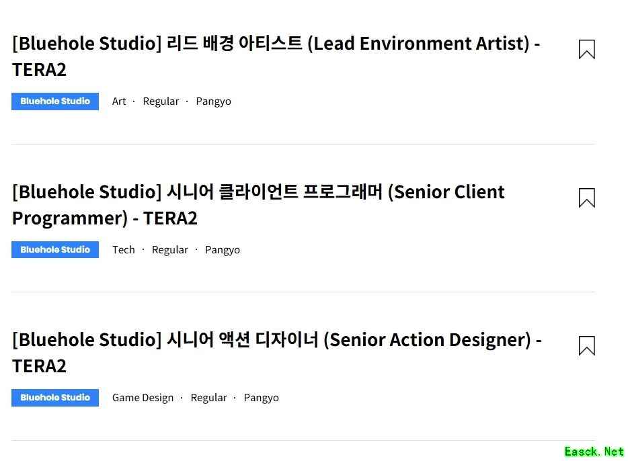Viewport: 628px width, 461px height.
Task: Click Pangyo location in the Tech job row
Action: pos(223,249)
